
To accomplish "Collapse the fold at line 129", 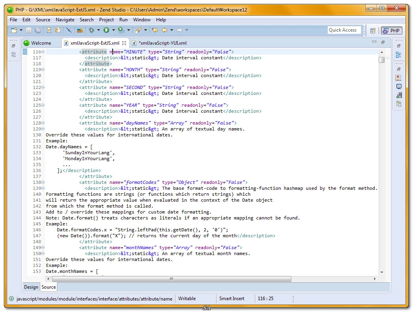I will [43, 129].
